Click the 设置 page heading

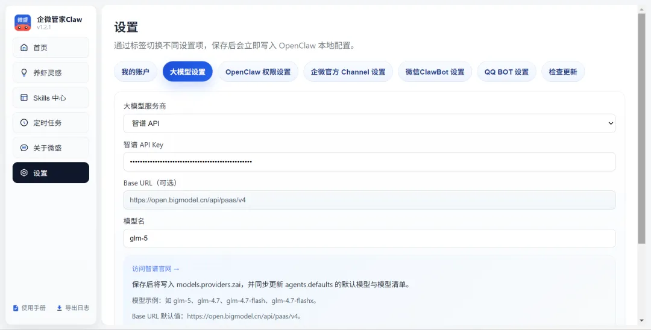click(x=126, y=27)
